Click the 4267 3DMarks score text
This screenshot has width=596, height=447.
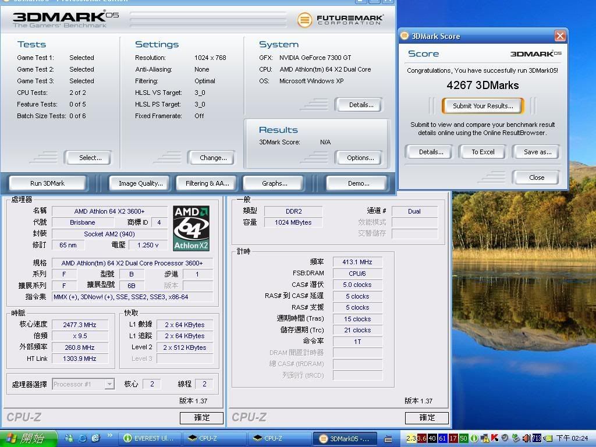pyautogui.click(x=483, y=85)
